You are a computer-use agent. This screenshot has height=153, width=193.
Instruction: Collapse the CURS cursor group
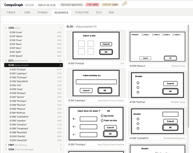[x=6, y=28]
